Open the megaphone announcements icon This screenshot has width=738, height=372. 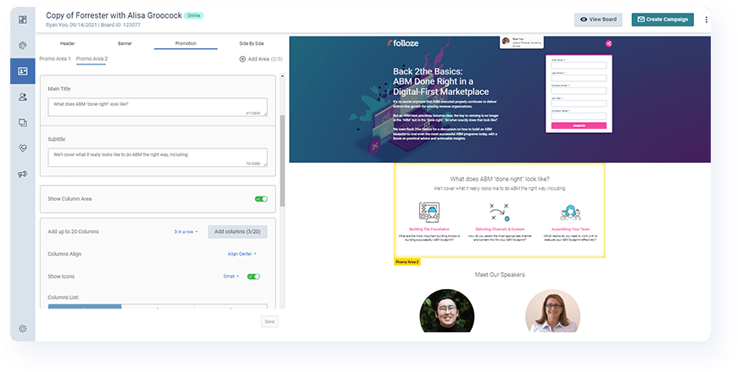tap(22, 174)
